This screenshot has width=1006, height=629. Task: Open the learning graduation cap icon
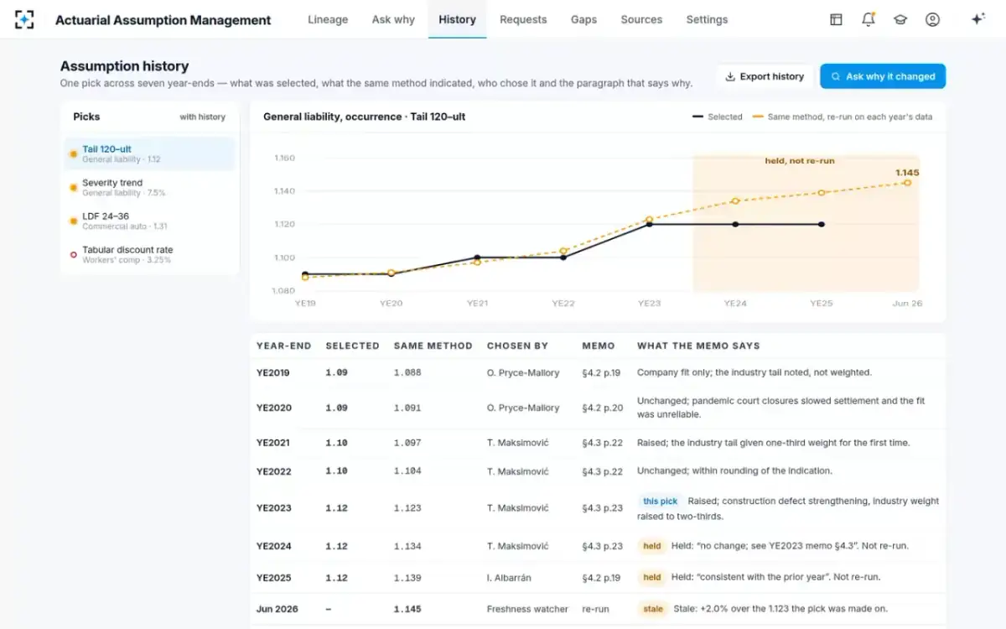coord(900,19)
